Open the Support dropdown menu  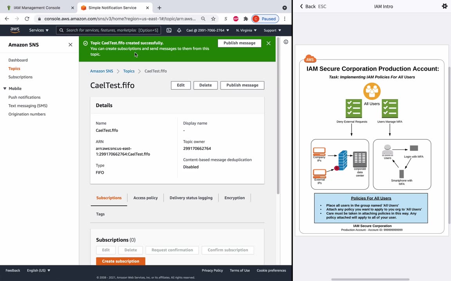pos(272,30)
